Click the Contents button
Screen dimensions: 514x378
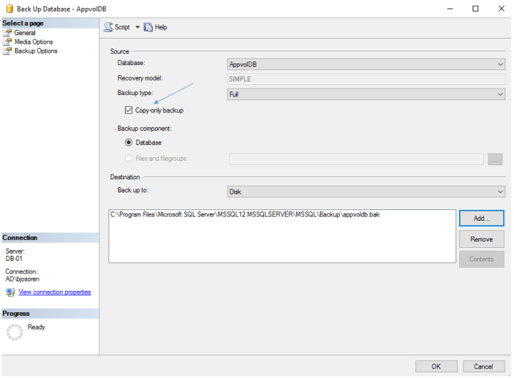[x=482, y=259]
